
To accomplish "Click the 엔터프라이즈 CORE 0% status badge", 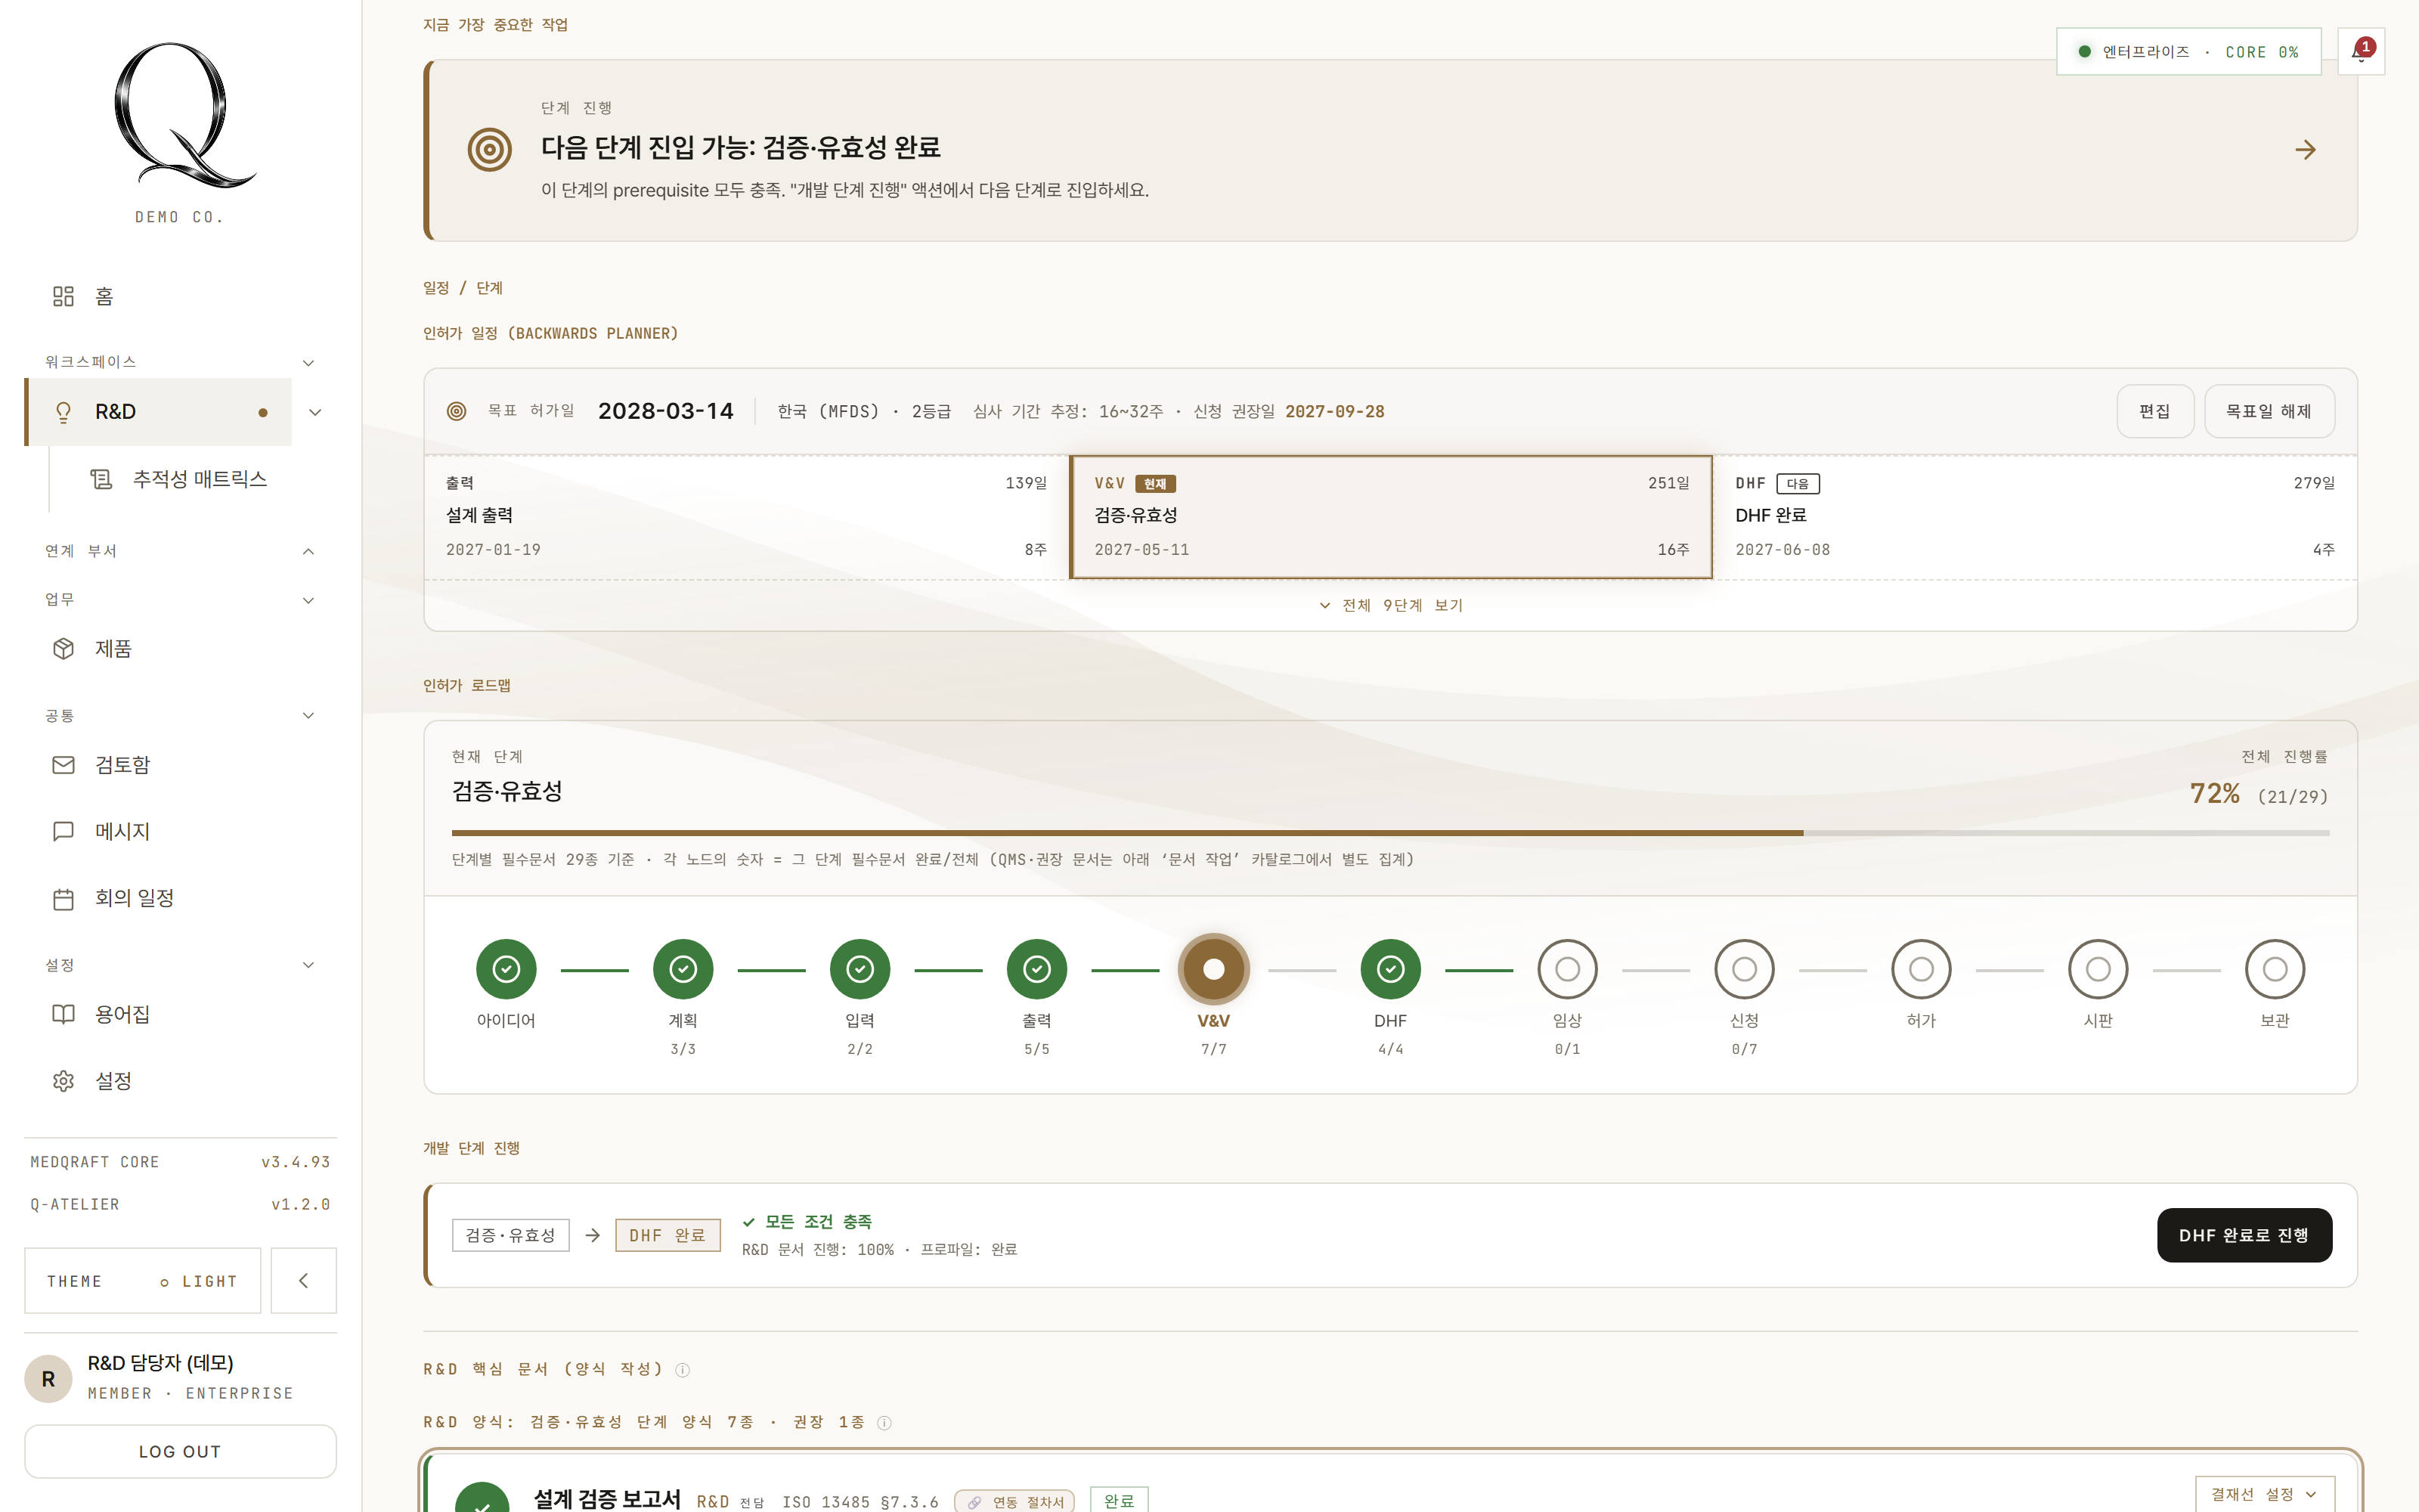I will pos(2188,51).
